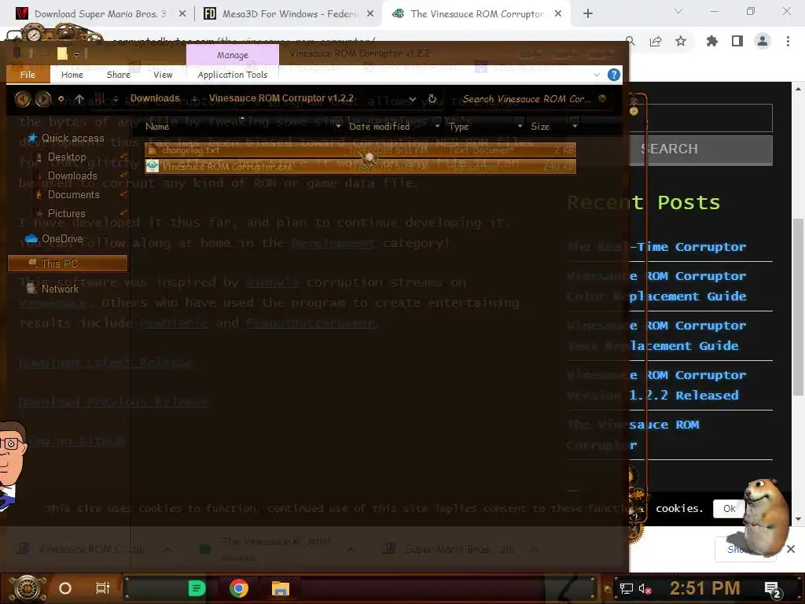
Task: Click the Explorer help question mark icon
Action: [x=613, y=75]
